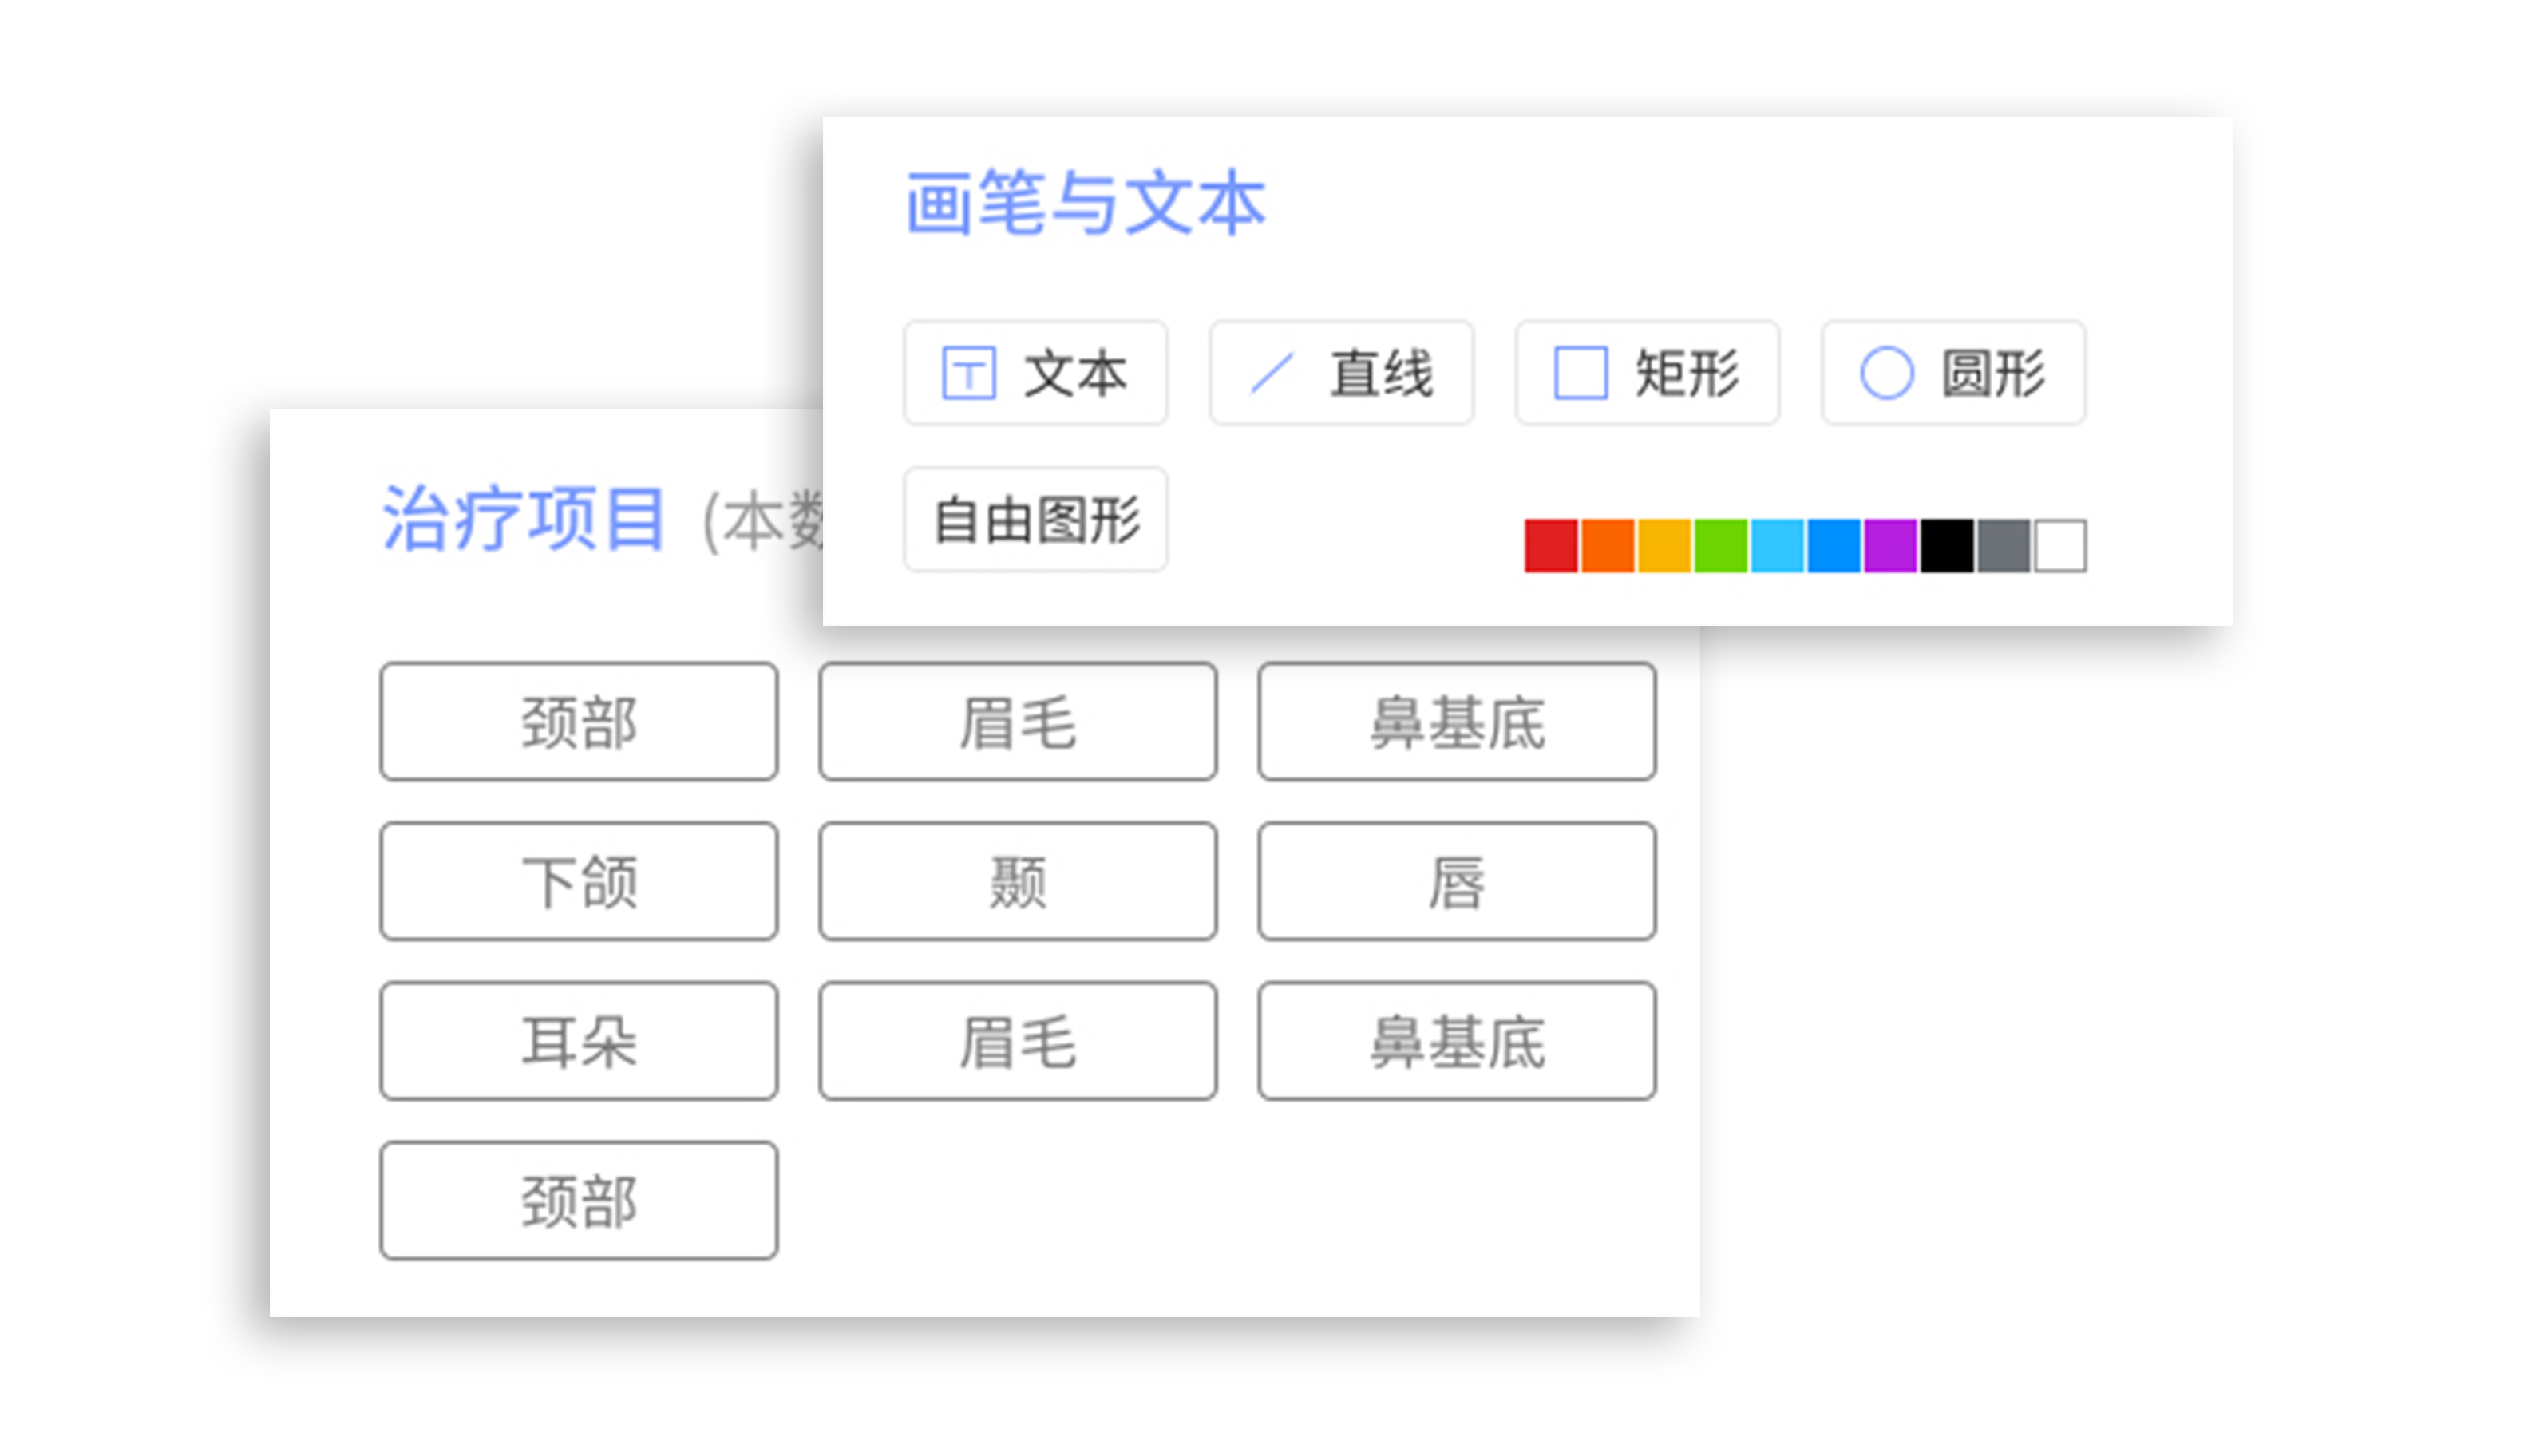Select the orange color swatch
Screen dimensions: 2532x1456
coord(1607,546)
